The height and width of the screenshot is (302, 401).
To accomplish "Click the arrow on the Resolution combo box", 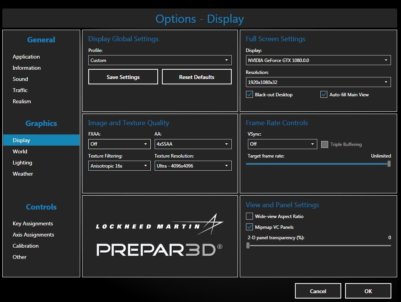I will click(386, 82).
